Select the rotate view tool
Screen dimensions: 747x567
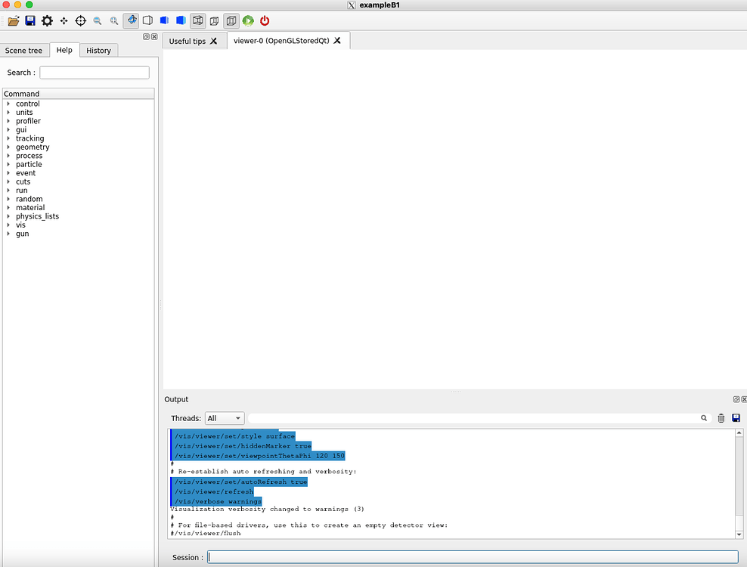[x=131, y=20]
